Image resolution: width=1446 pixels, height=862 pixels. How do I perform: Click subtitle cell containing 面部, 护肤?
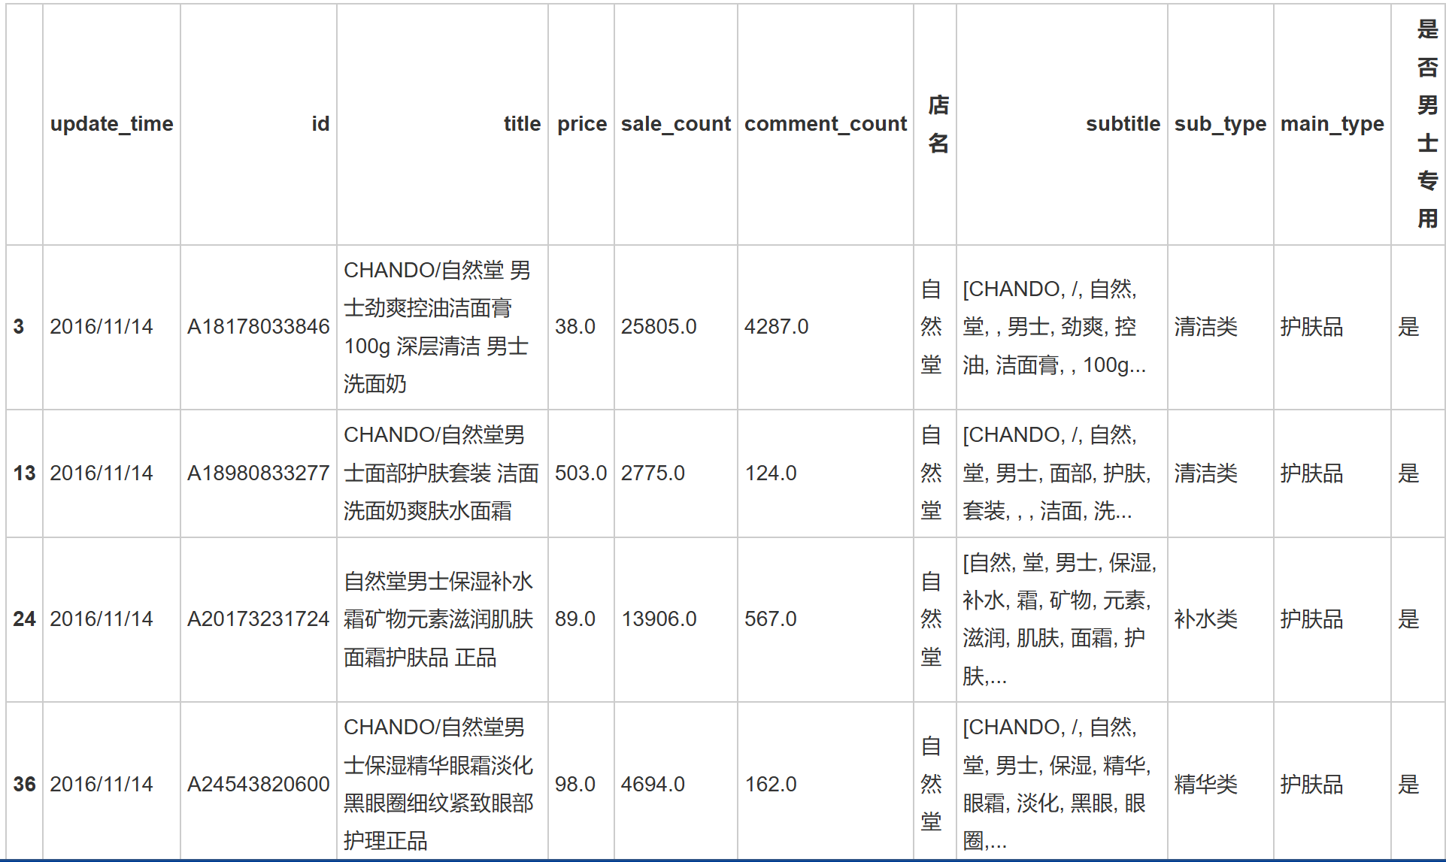click(x=1062, y=473)
